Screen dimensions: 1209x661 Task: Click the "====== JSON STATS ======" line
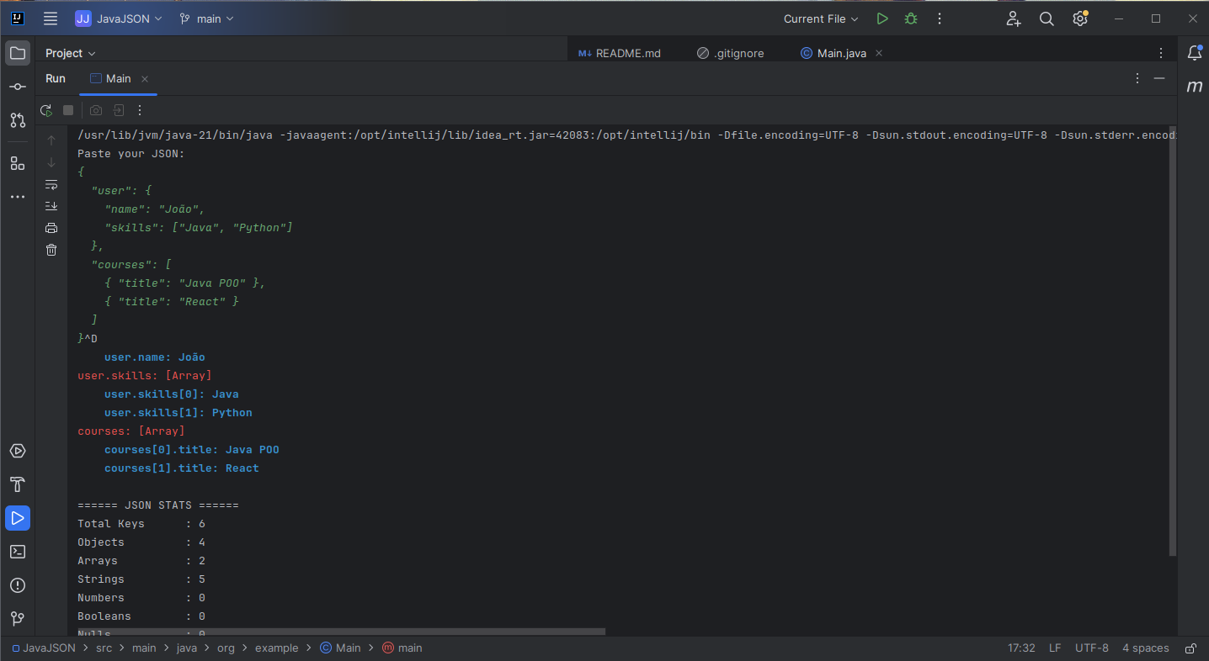pos(158,505)
